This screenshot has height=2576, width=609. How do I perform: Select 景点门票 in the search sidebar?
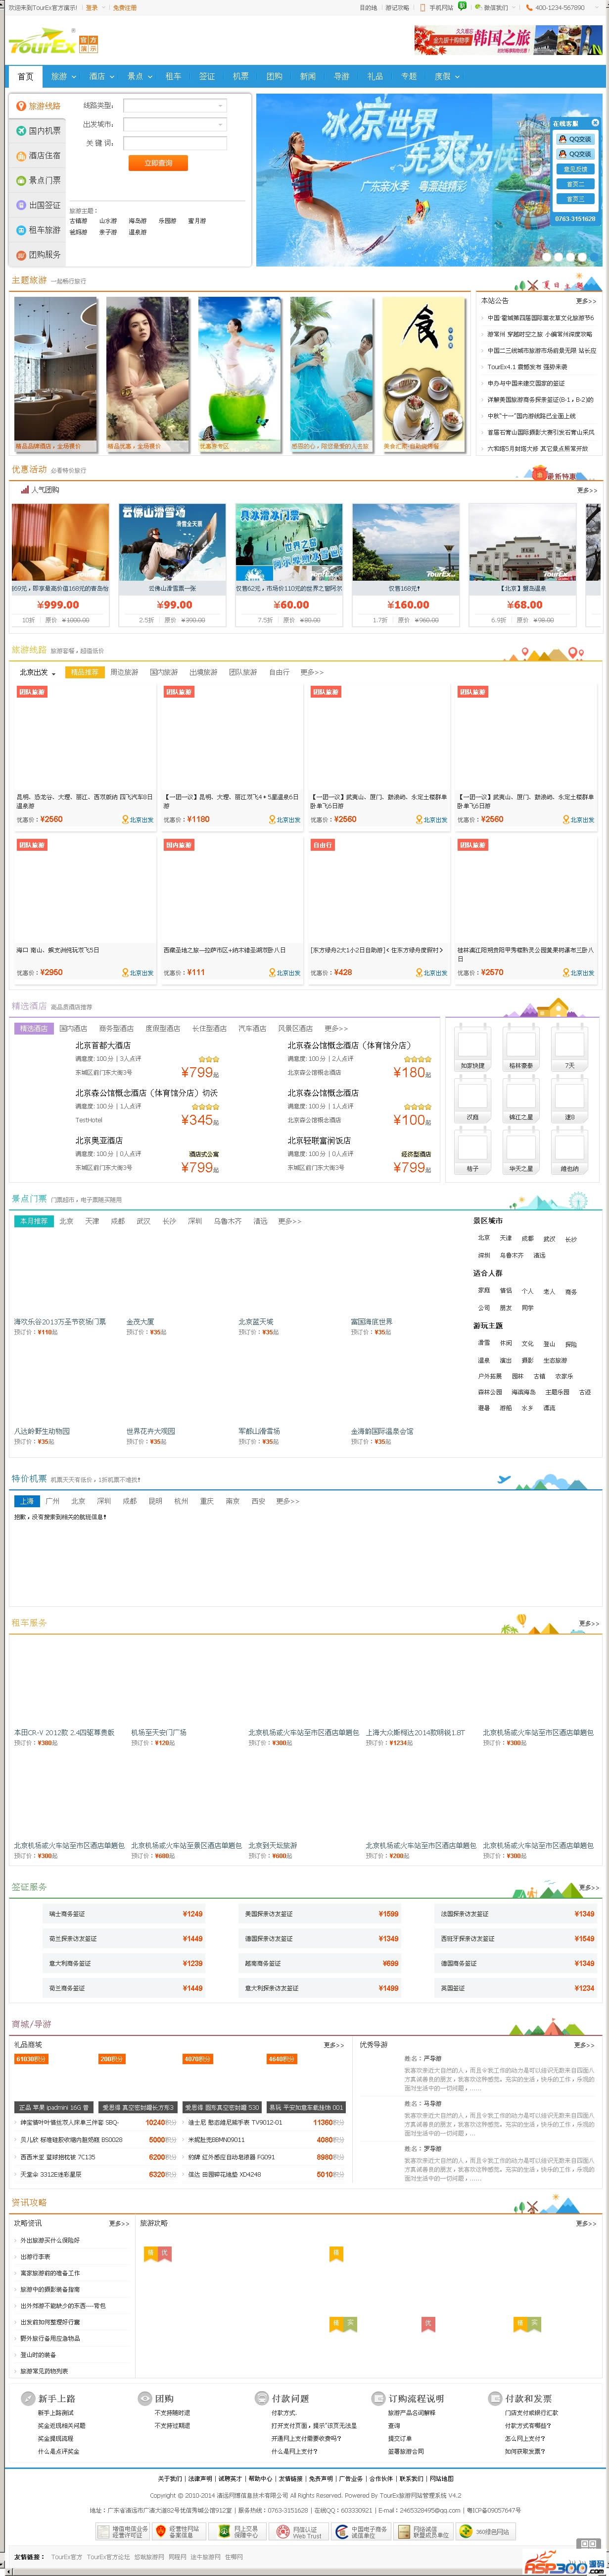[38, 180]
